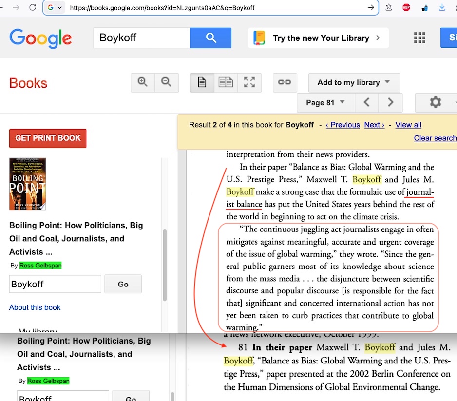Click the zoom in magnifier button
457x401 pixels.
[143, 83]
